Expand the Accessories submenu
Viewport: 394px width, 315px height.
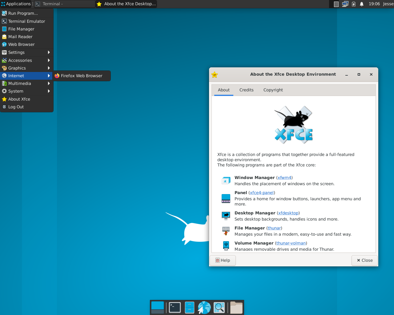[27, 60]
